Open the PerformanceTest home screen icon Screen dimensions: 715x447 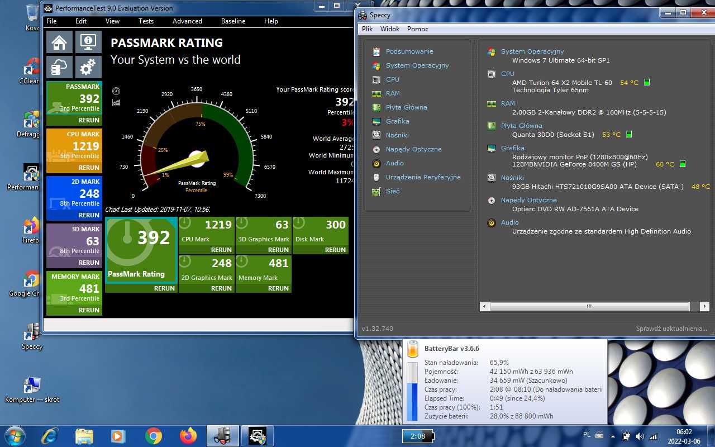pyautogui.click(x=60, y=42)
